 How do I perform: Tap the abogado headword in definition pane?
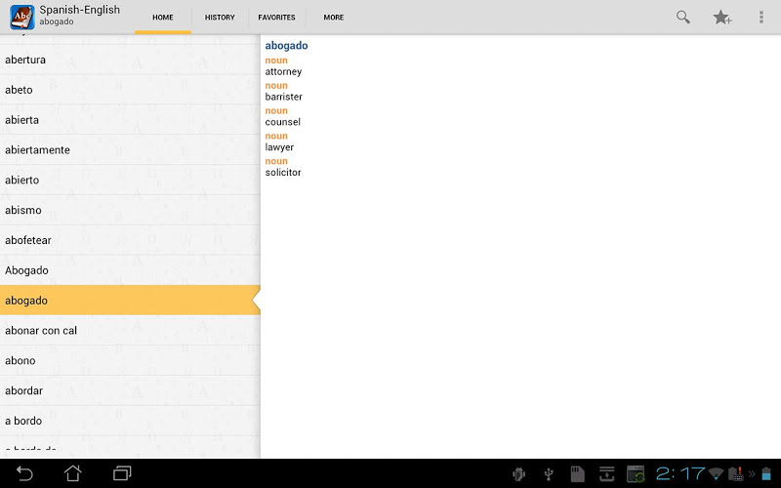coord(286,46)
